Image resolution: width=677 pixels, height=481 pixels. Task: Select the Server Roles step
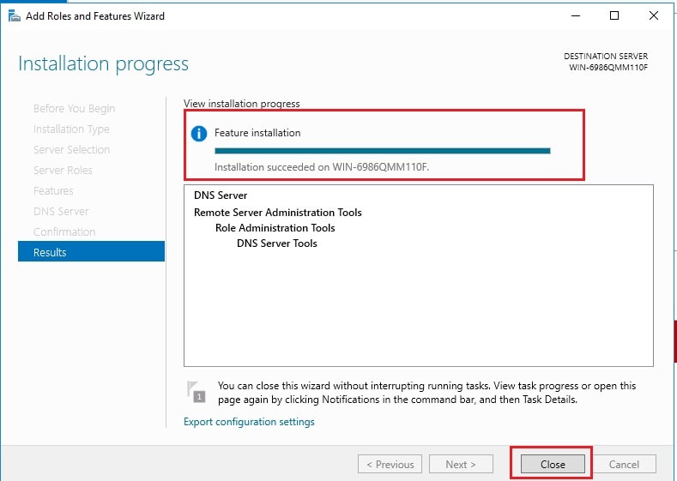pyautogui.click(x=63, y=170)
